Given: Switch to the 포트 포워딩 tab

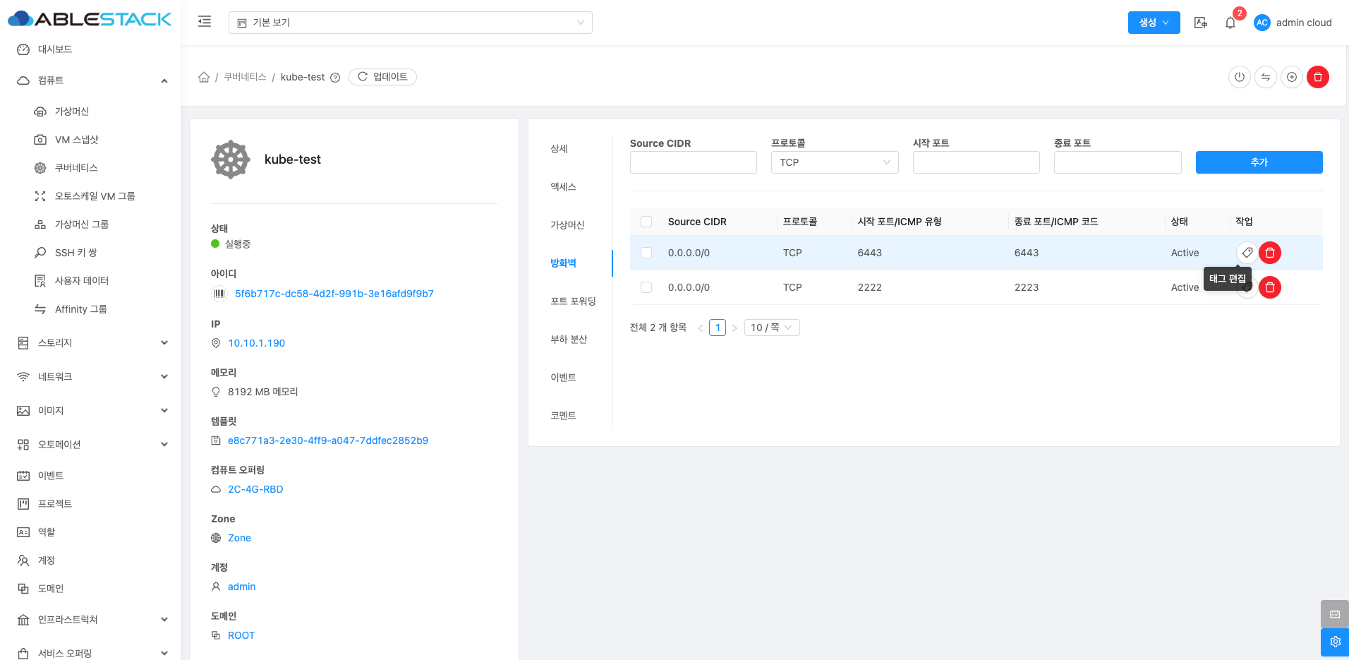Looking at the screenshot, I should click(x=573, y=301).
